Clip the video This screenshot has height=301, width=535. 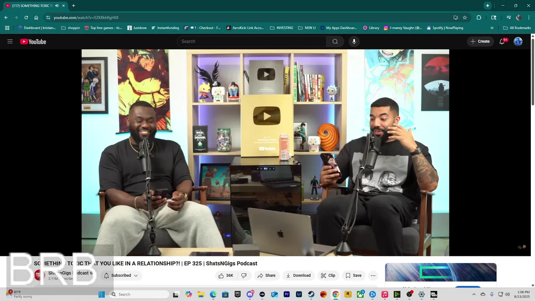[328, 275]
